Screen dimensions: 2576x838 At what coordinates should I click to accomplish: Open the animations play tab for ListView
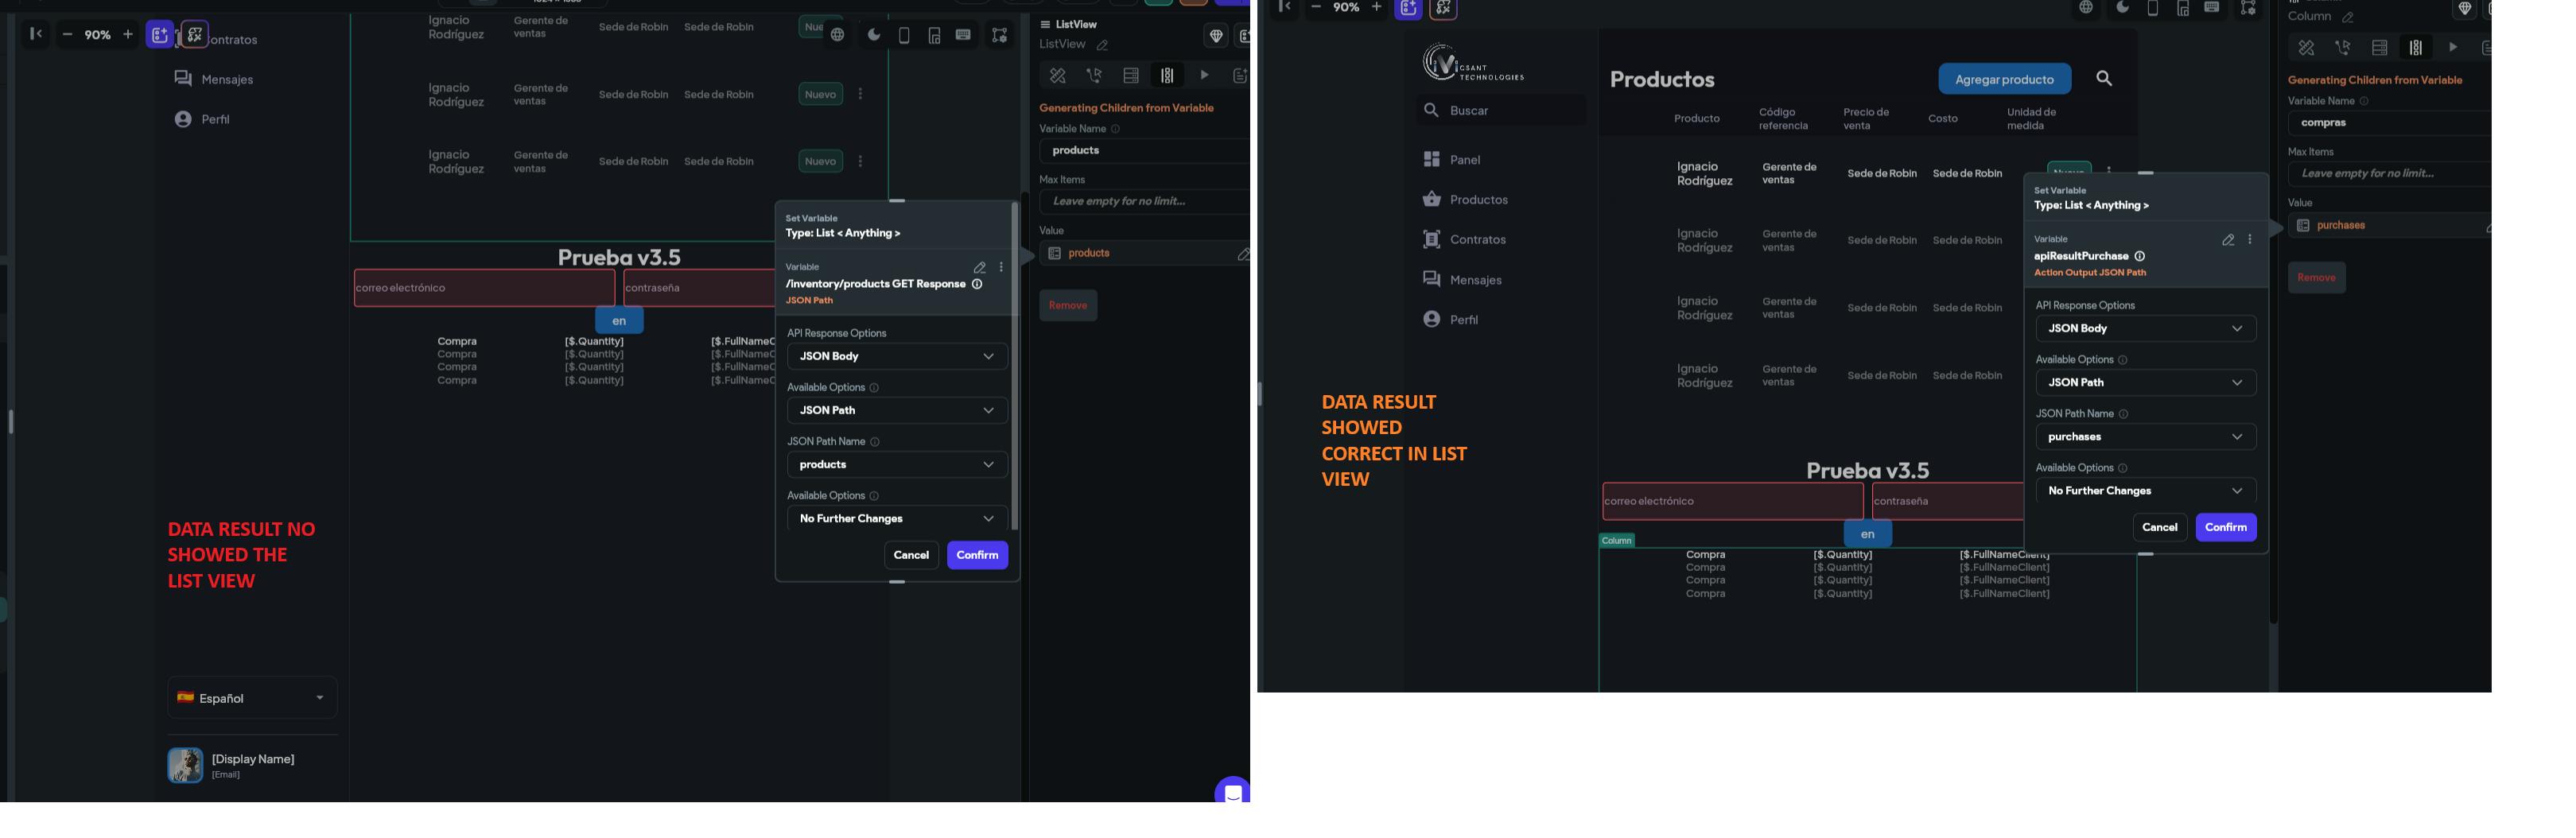[x=1204, y=76]
